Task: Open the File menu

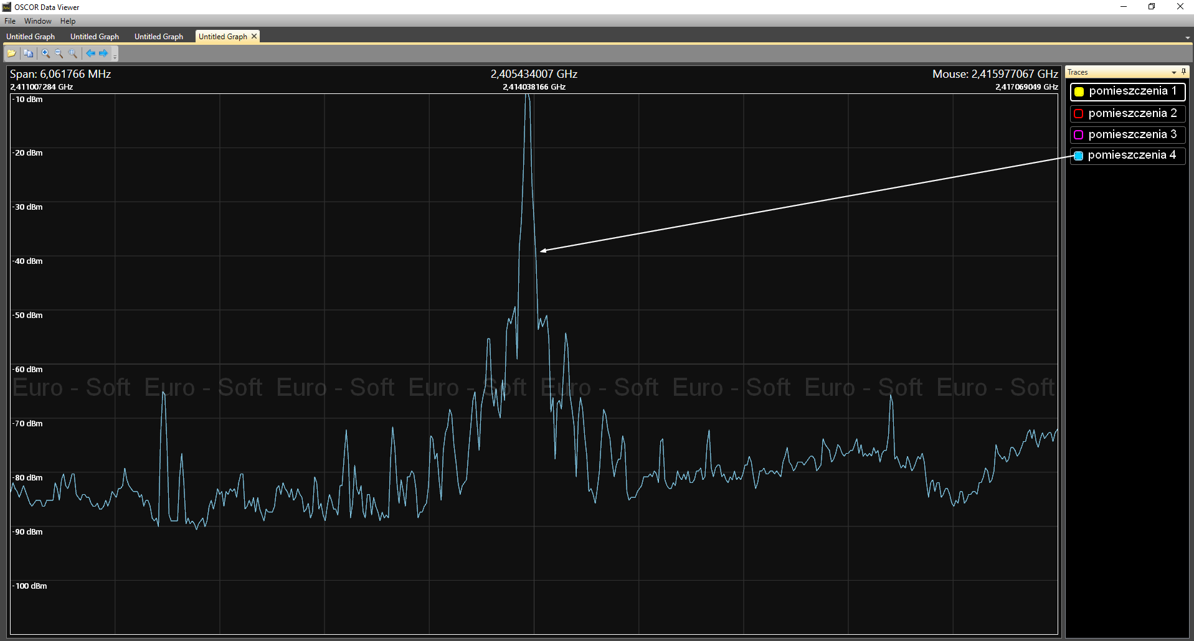Action: pos(10,21)
